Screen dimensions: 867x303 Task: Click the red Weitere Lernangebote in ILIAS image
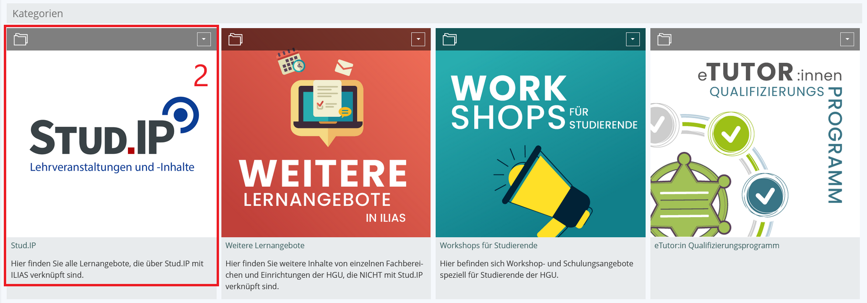pos(326,144)
